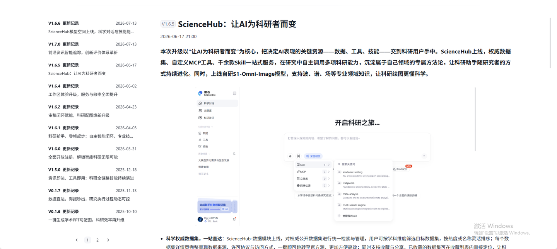
Task: Click the multi-search-engine skill in the embedded screenshot
Action: tap(363, 207)
